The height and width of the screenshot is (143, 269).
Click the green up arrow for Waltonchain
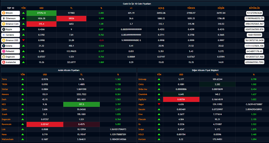coord(23,139)
